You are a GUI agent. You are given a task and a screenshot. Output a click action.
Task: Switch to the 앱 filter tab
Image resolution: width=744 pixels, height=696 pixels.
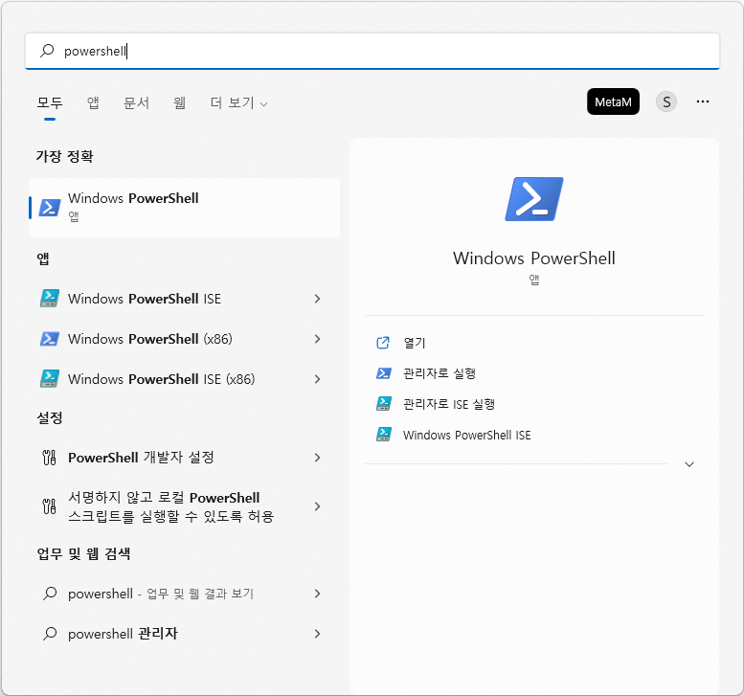[93, 102]
